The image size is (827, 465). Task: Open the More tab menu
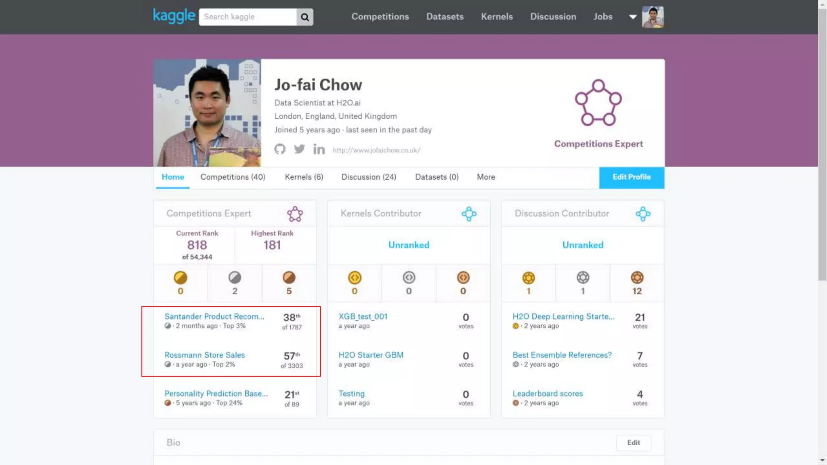coord(486,177)
